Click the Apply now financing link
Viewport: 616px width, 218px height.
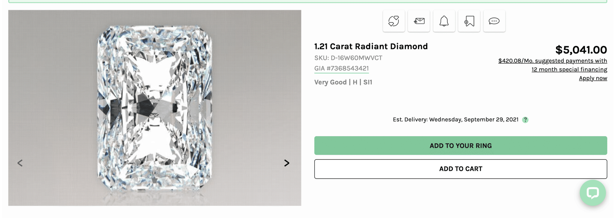coord(593,78)
